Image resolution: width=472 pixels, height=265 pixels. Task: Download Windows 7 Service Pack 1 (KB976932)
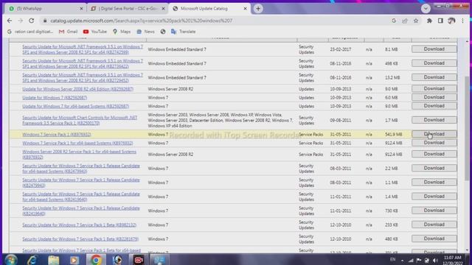pyautogui.click(x=434, y=134)
